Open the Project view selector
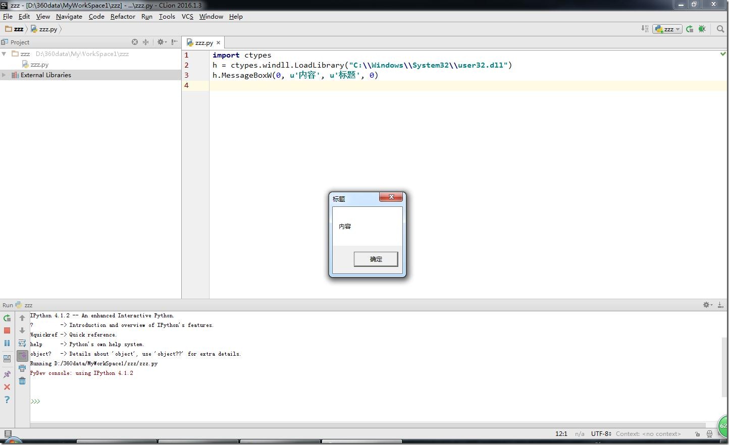Screen dimensions: 729x445 click(16, 42)
